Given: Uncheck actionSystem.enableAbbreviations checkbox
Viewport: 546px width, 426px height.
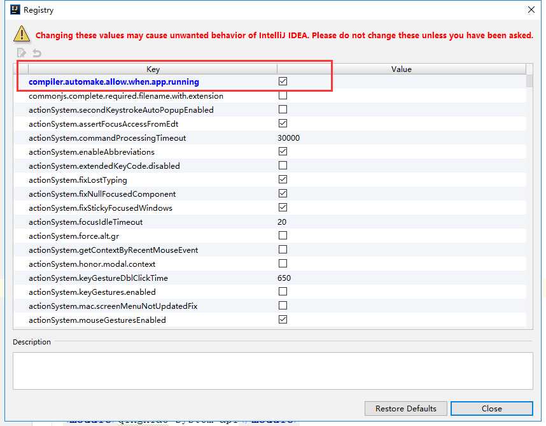Looking at the screenshot, I should (283, 151).
